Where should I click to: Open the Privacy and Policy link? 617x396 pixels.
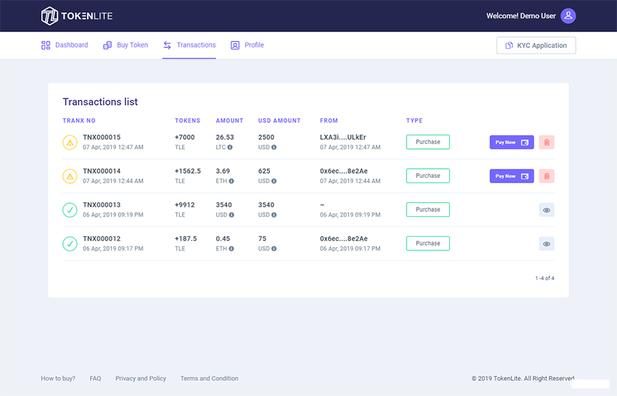click(141, 378)
